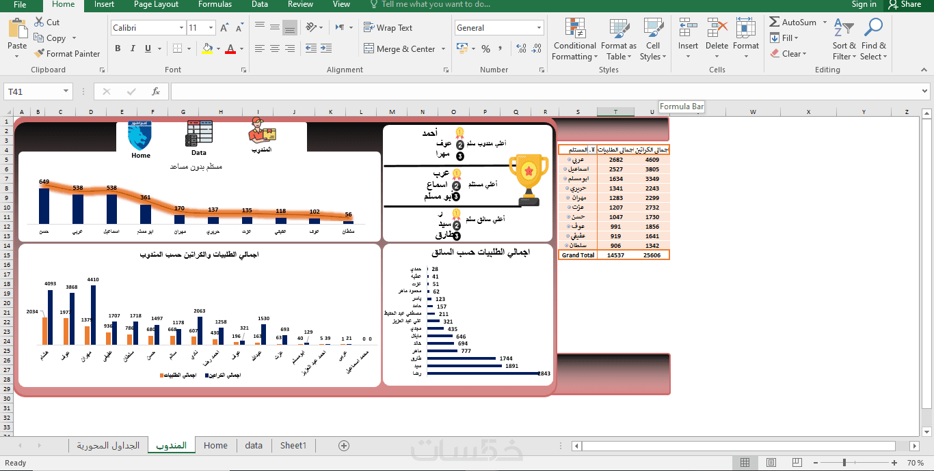Open the Page Layout ribbon tab
934x471 pixels.
click(x=156, y=4)
